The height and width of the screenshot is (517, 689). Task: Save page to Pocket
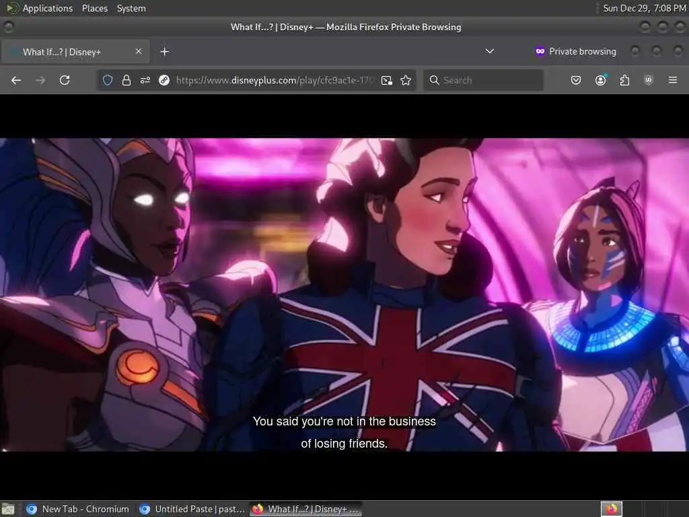576,80
